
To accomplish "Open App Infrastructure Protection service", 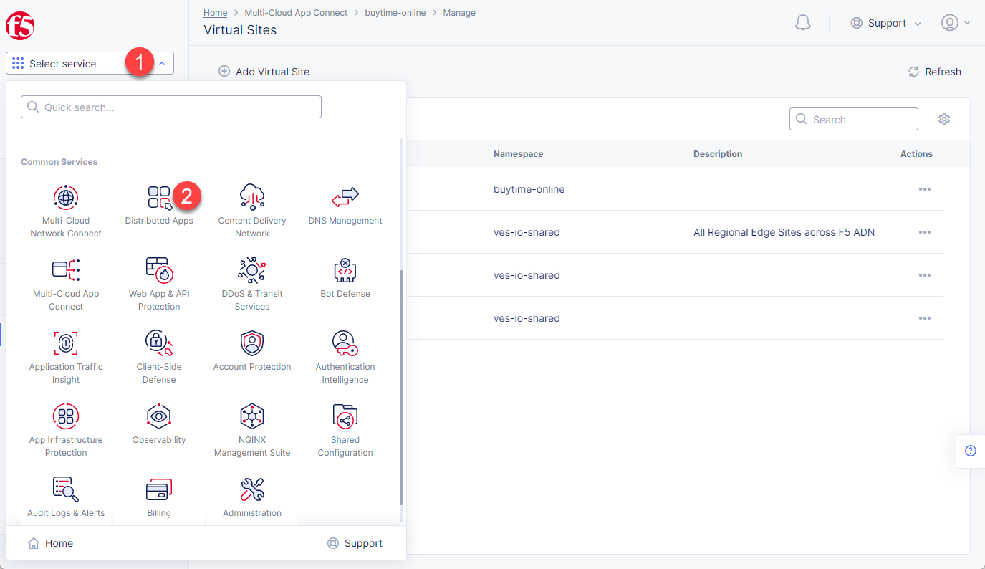I will pyautogui.click(x=66, y=430).
